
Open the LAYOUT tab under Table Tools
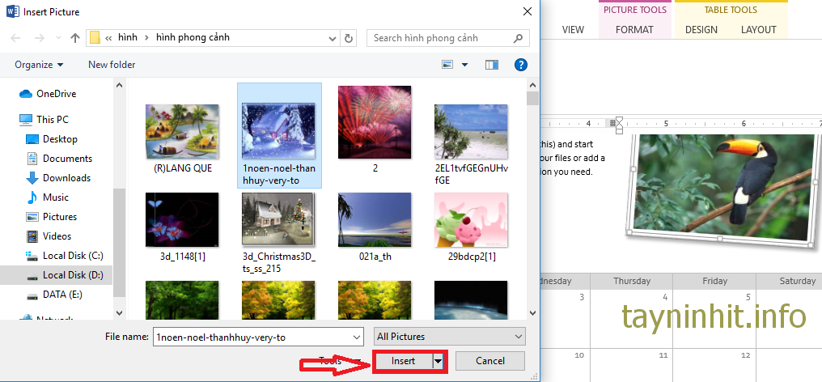[x=758, y=30]
